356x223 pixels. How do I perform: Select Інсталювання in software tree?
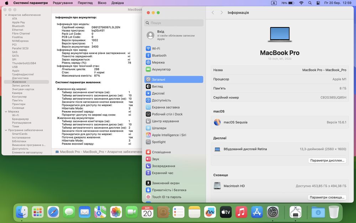(21, 138)
